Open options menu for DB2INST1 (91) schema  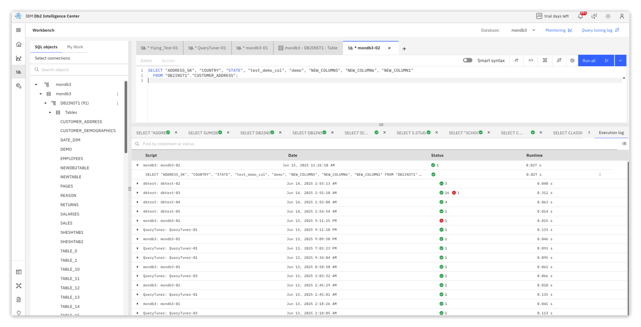coord(118,104)
